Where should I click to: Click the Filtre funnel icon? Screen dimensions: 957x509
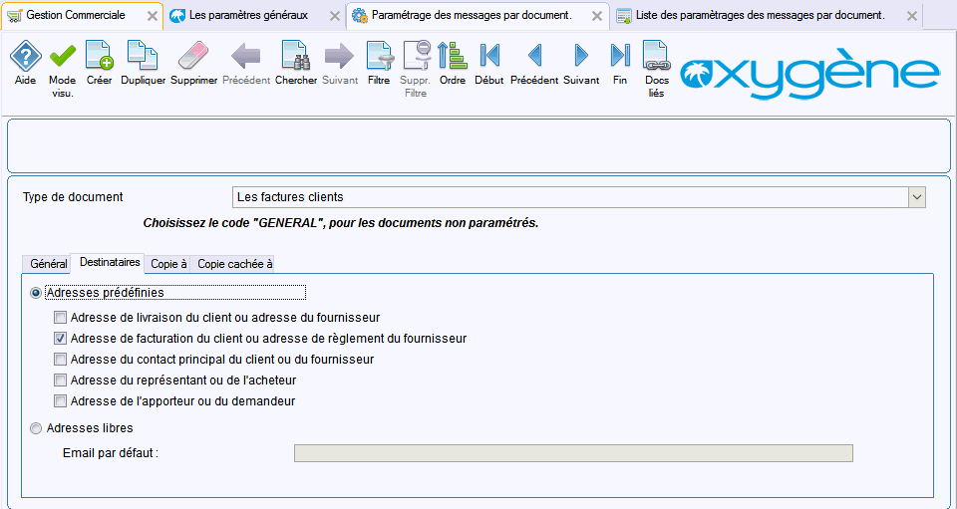379,56
